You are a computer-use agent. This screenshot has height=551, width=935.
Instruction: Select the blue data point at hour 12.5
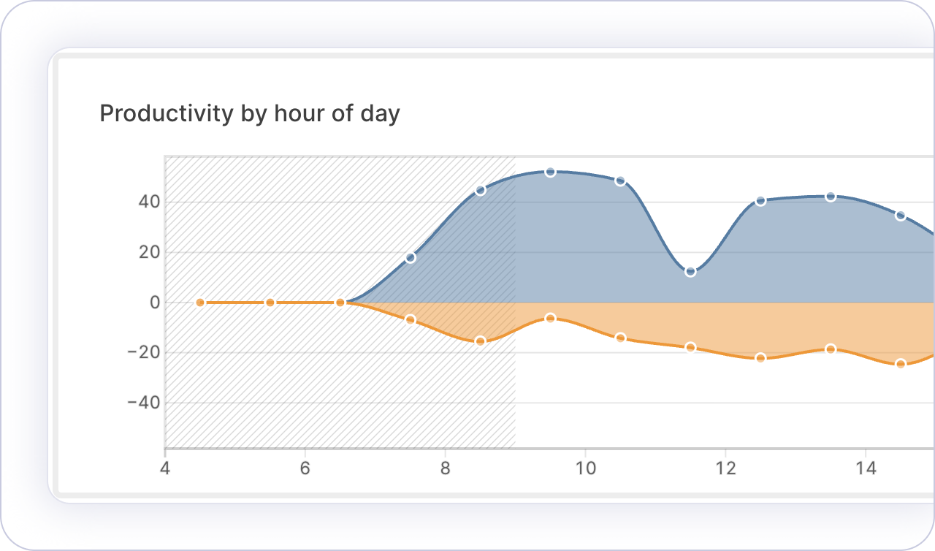(x=760, y=200)
